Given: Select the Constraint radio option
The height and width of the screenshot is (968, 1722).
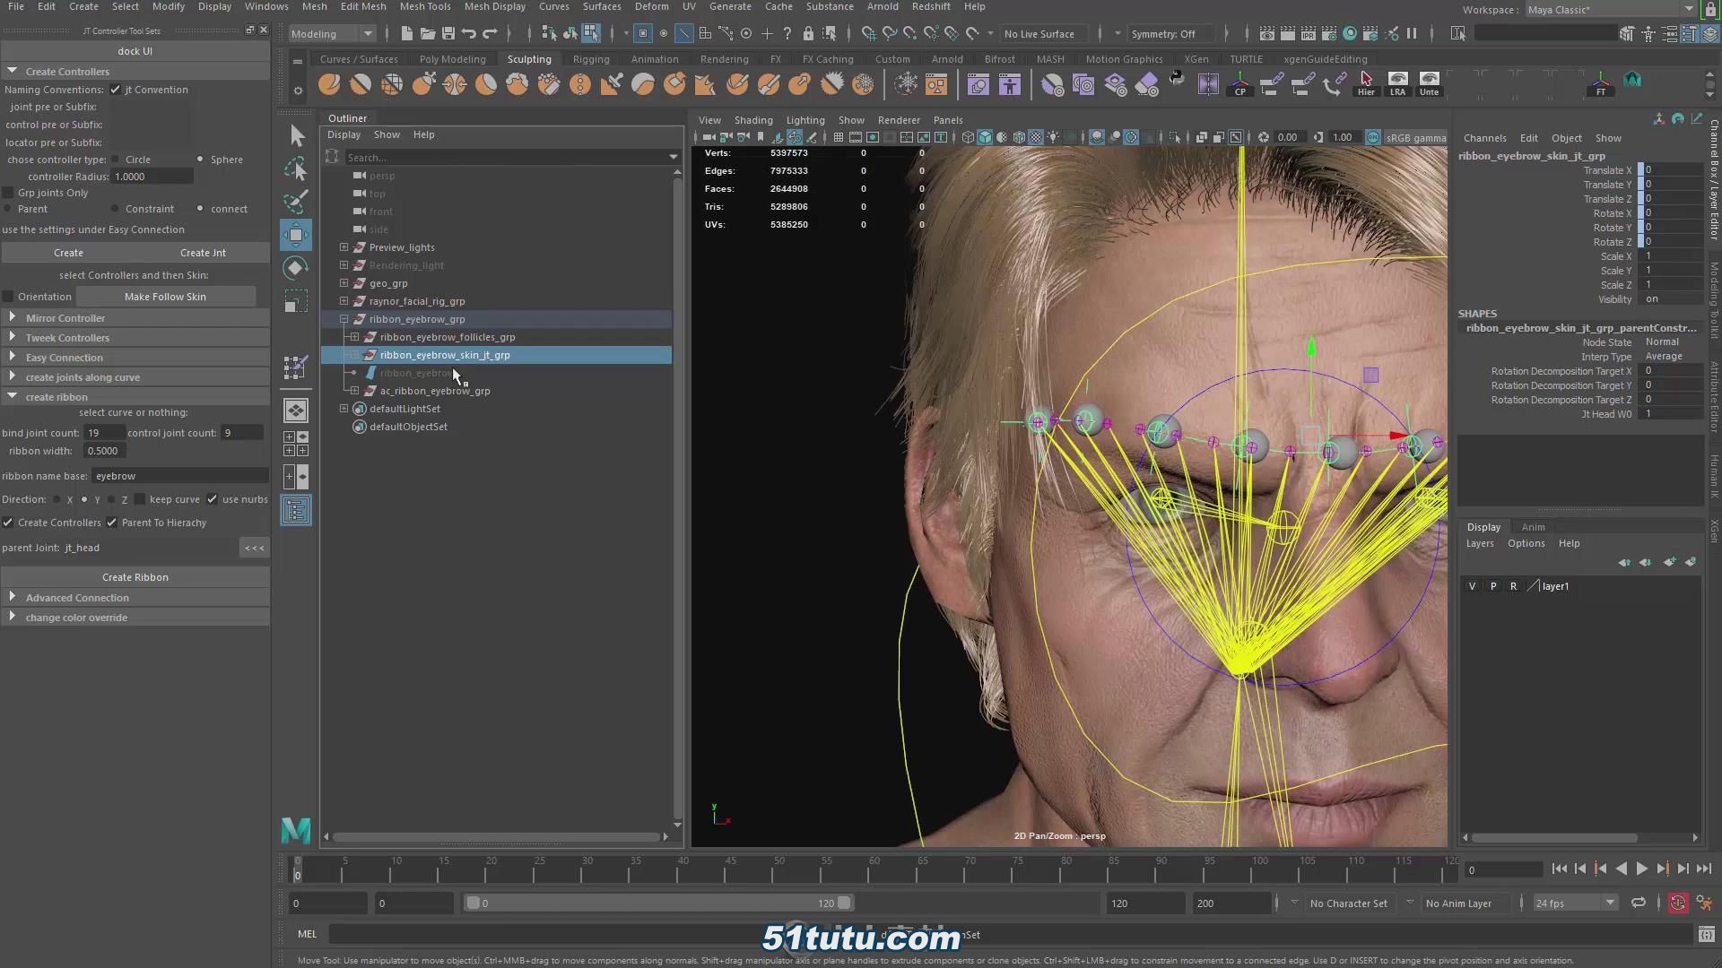Looking at the screenshot, I should click(x=115, y=209).
